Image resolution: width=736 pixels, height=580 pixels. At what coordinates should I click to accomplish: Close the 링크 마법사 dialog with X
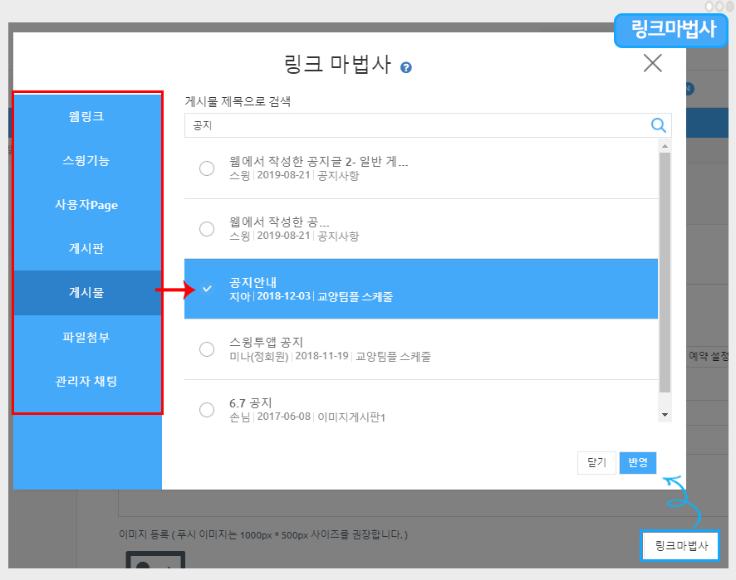point(653,63)
